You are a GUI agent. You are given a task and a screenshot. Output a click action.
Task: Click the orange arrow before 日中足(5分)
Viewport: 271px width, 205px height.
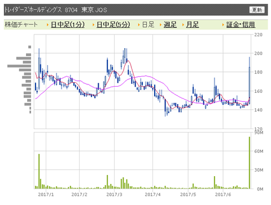[93, 25]
